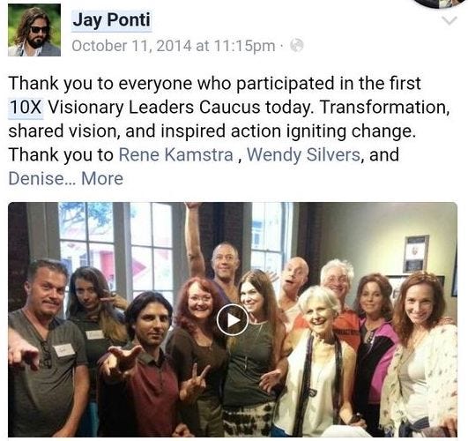Open the post options chevron menu
The image size is (468, 441).
pyautogui.click(x=449, y=21)
